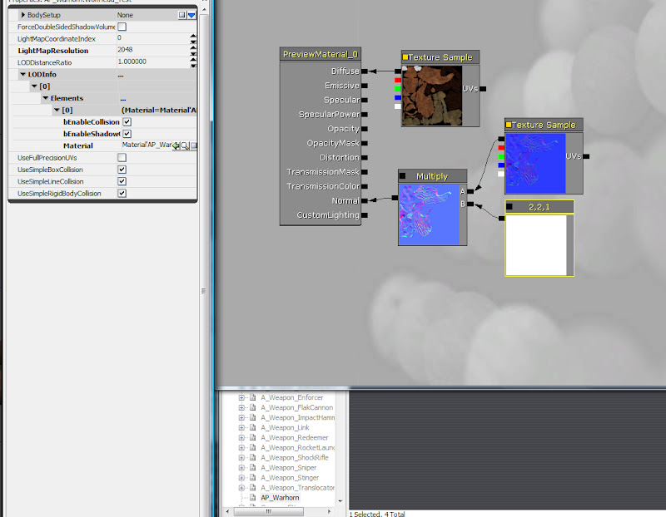This screenshot has height=517, width=666.
Task: Click the red channel output of normal Texture Sample
Action: tap(501, 148)
